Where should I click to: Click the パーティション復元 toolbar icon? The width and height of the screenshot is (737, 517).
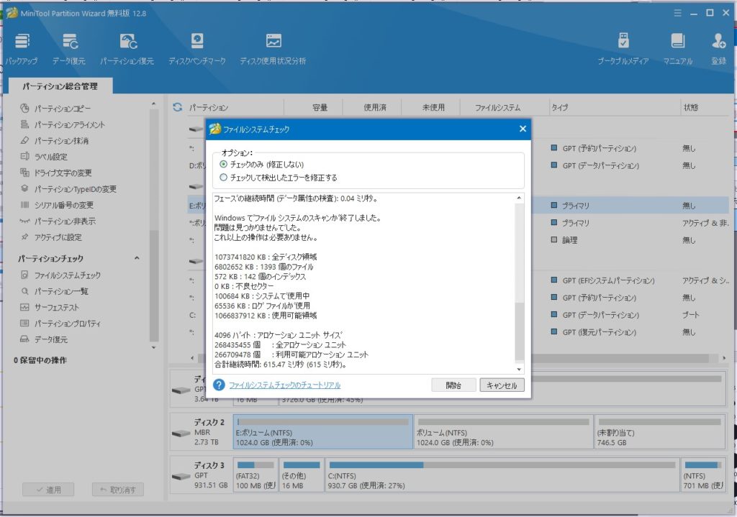coord(127,45)
